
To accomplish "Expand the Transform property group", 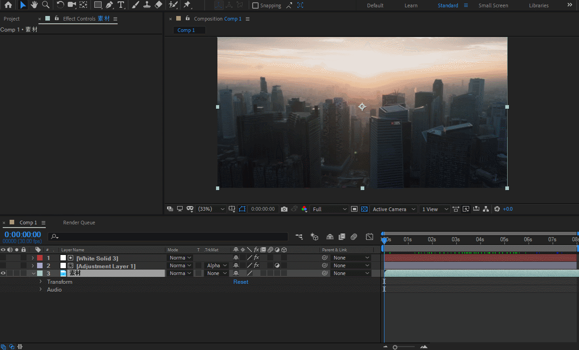I will coord(41,282).
